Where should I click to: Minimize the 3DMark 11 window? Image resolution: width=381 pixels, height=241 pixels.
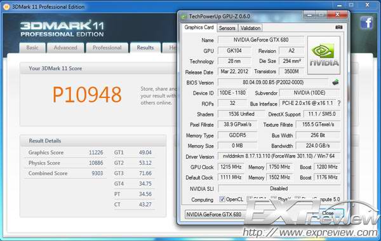(340, 5)
